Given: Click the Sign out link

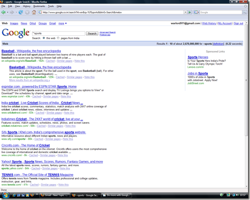Looking at the screenshot, I should point(238,23).
